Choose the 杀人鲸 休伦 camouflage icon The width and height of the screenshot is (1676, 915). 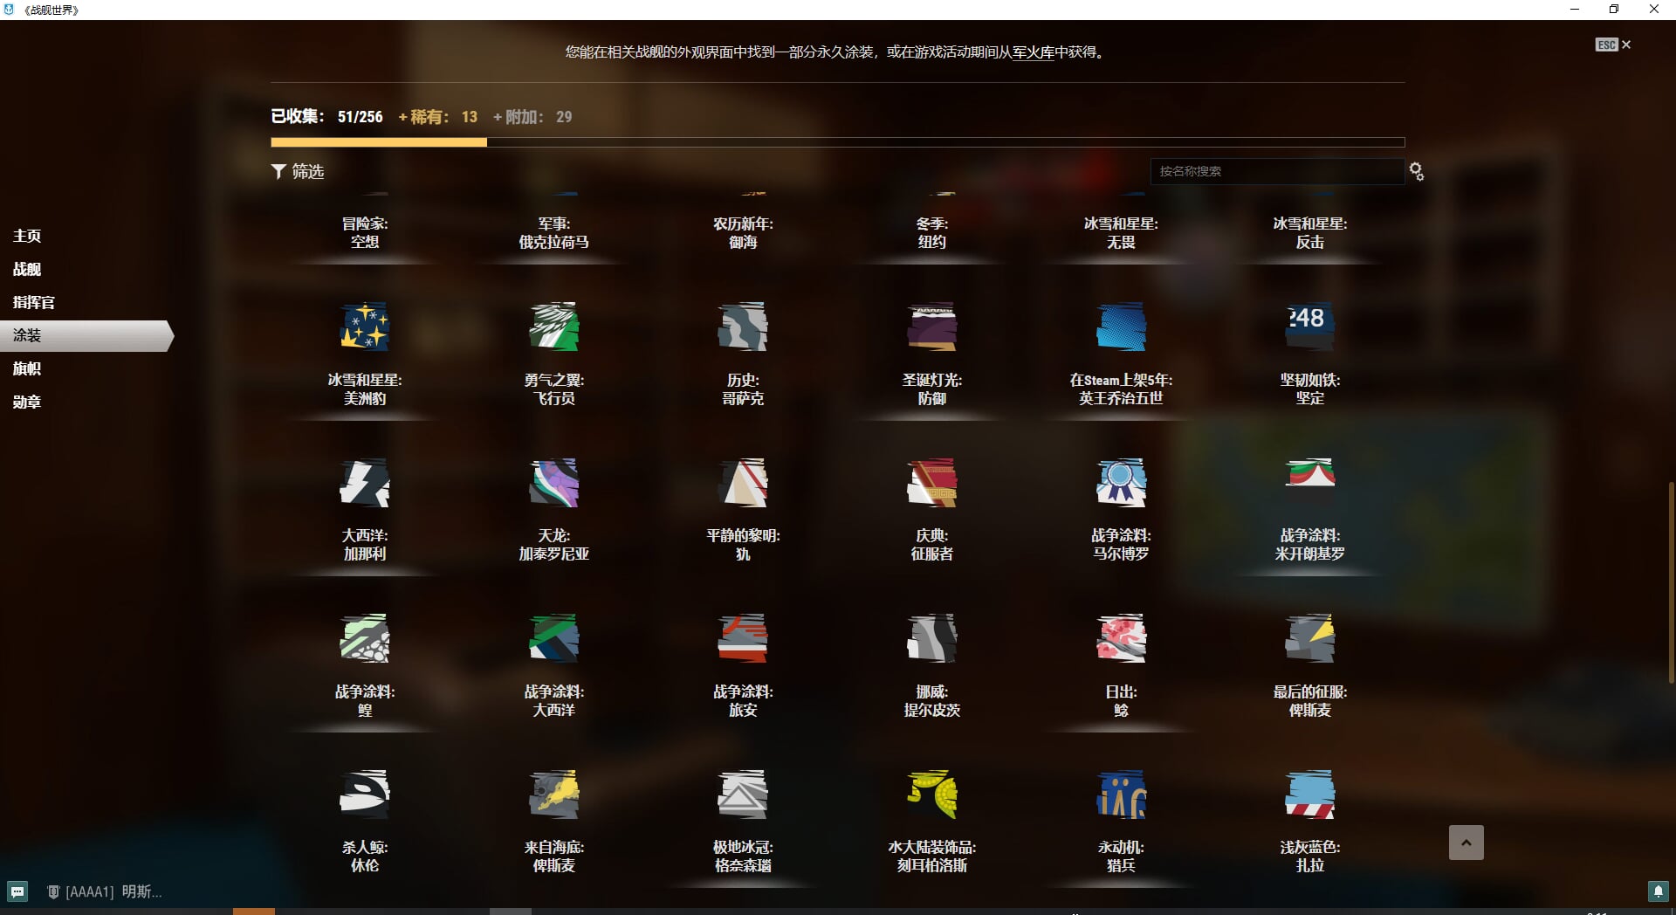pyautogui.click(x=364, y=794)
